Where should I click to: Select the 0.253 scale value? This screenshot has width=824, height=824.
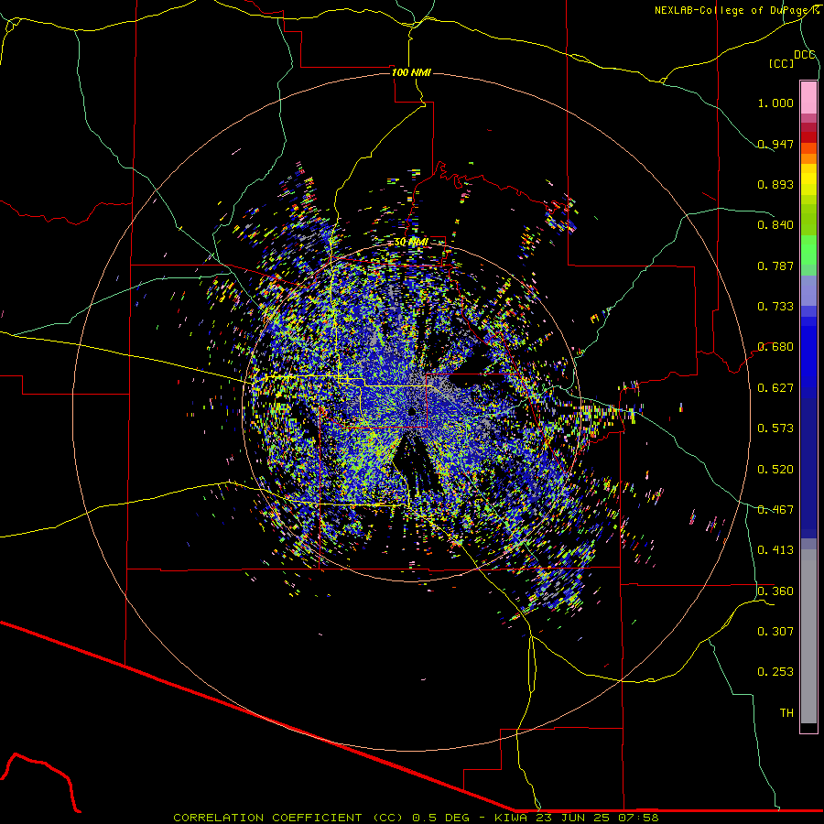pyautogui.click(x=775, y=672)
